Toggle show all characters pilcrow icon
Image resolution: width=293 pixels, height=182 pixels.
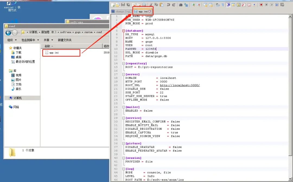[x=223, y=5]
